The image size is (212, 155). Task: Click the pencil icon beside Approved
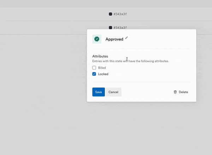click(x=126, y=38)
